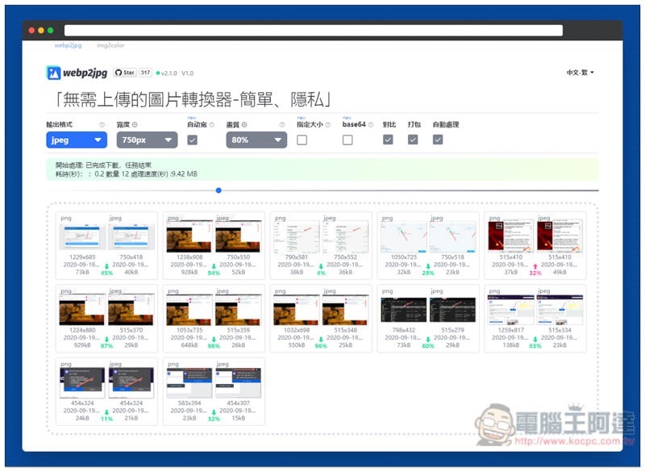The image size is (645, 472).
Task: Enable the base64 checkbox
Action: (x=347, y=140)
